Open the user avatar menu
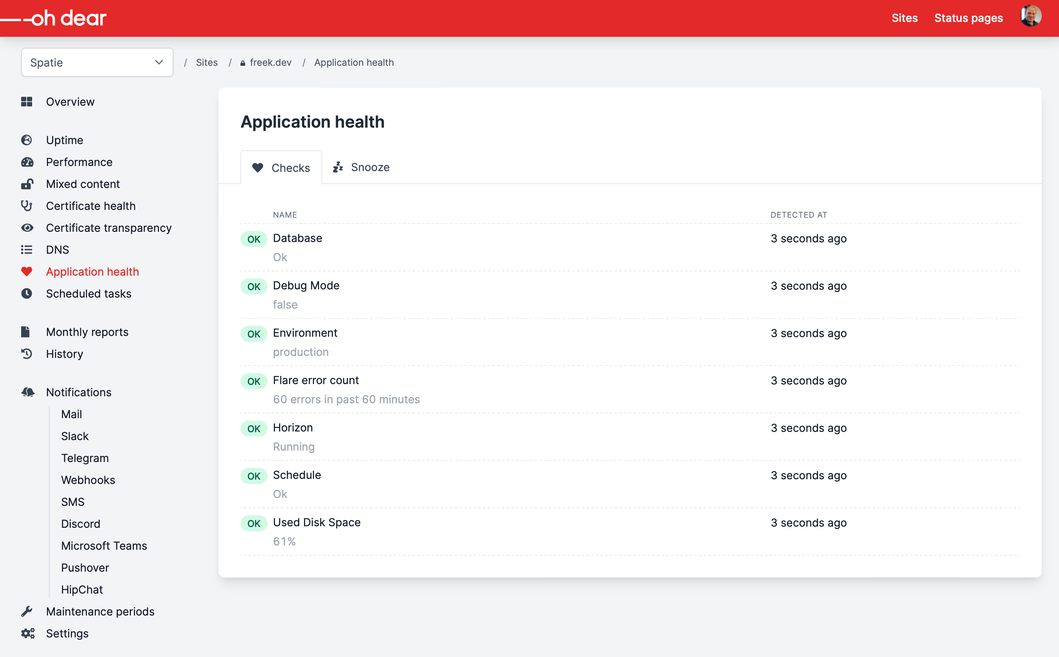Image resolution: width=1059 pixels, height=657 pixels. [x=1030, y=16]
